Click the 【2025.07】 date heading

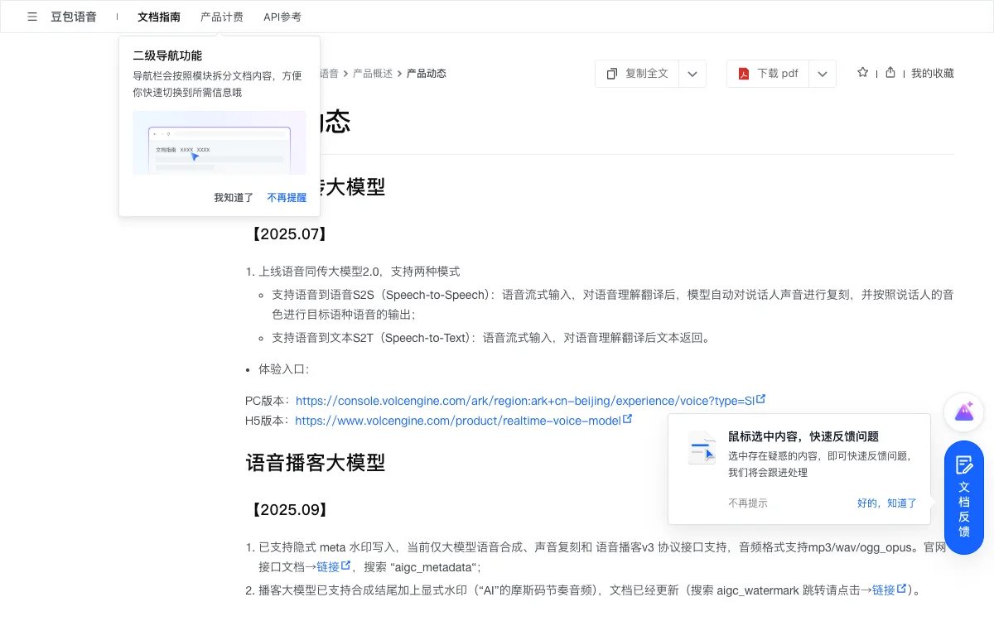tap(288, 234)
